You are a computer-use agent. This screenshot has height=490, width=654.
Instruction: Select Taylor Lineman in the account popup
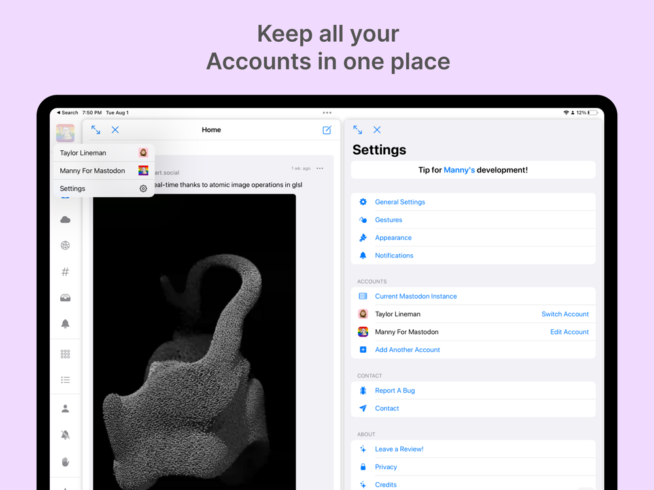pyautogui.click(x=104, y=153)
